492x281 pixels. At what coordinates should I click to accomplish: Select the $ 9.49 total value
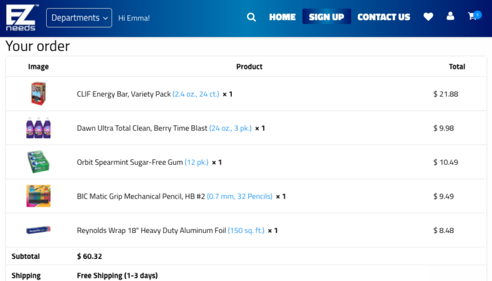[443, 197]
